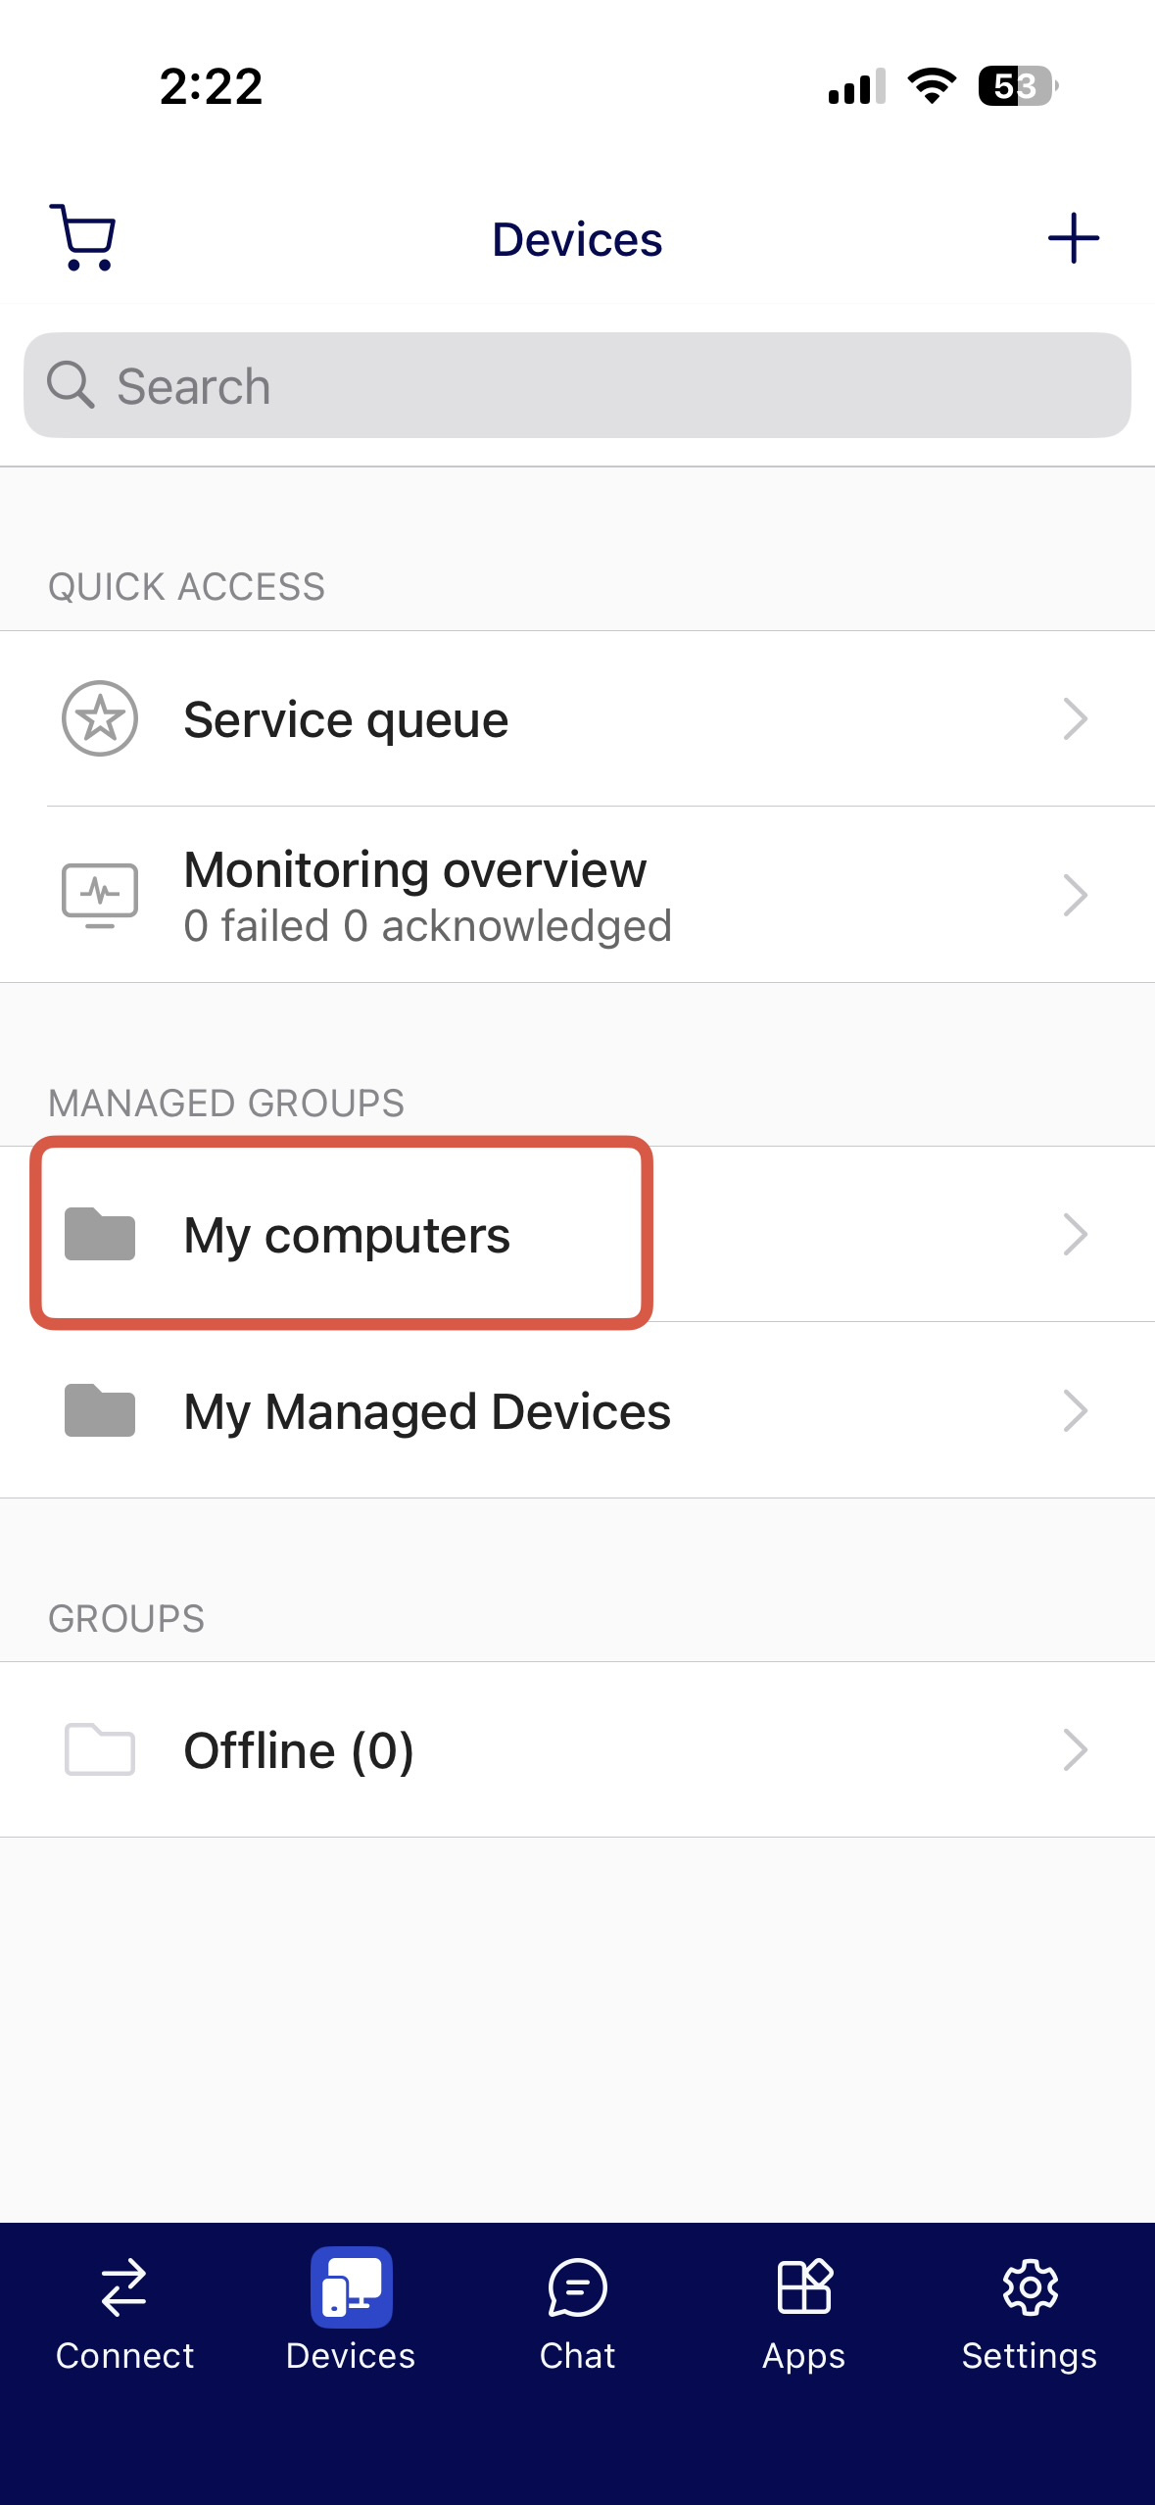Viewport: 1155px width, 2505px height.
Task: Open the My Managed Devices group
Action: coord(427,1411)
